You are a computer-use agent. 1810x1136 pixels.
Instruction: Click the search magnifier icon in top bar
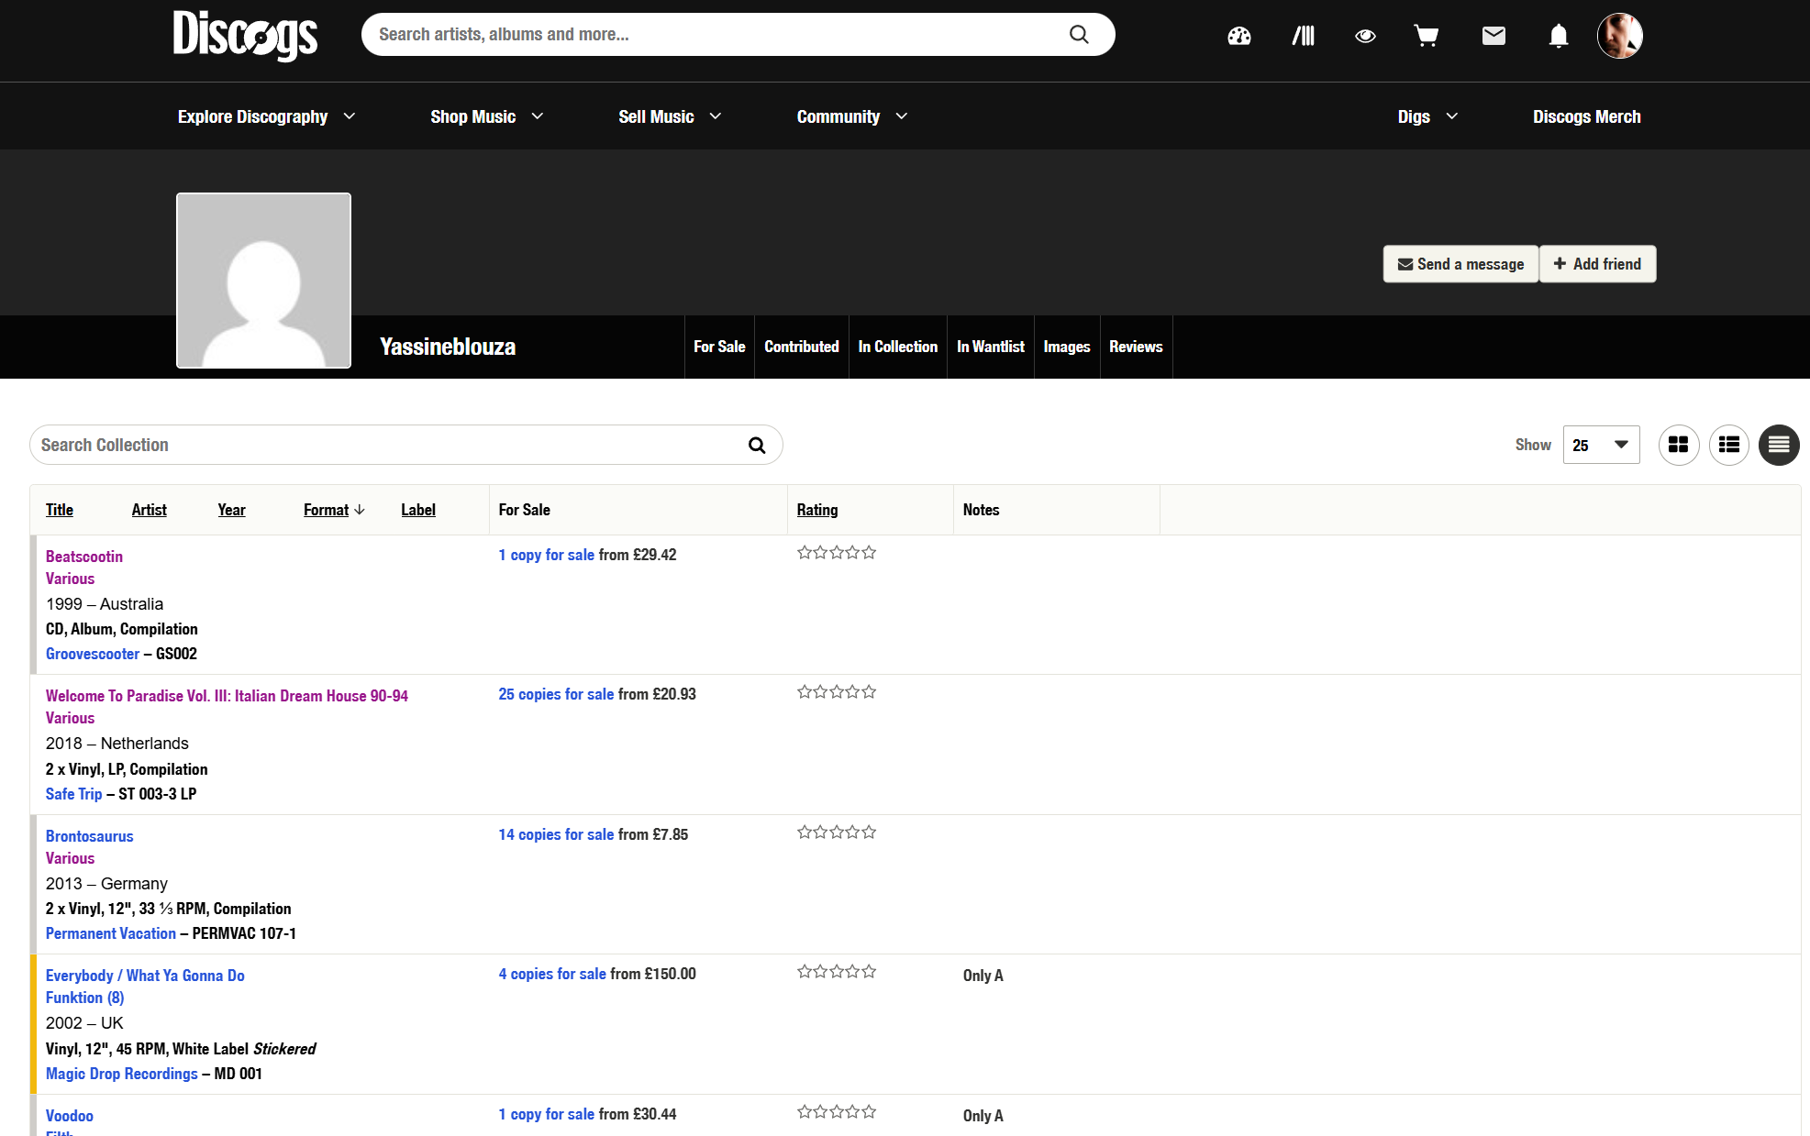[x=1079, y=35]
